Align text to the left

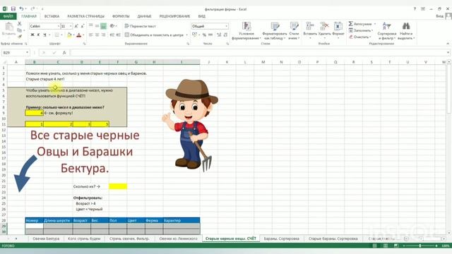[x=91, y=35]
